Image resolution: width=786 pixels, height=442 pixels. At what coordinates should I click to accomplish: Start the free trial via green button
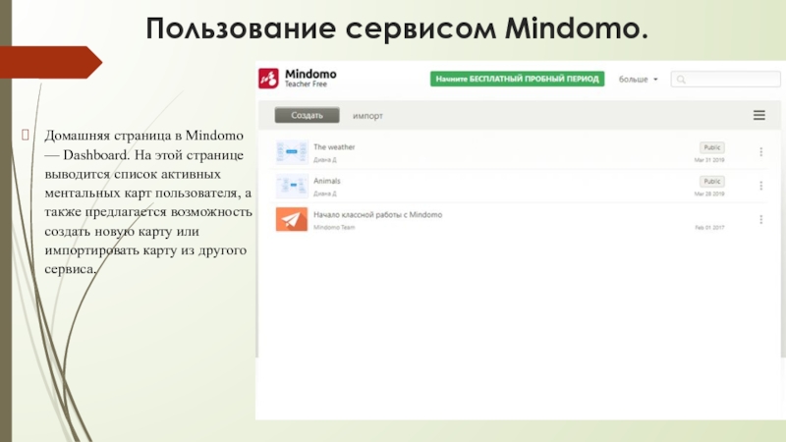point(518,79)
